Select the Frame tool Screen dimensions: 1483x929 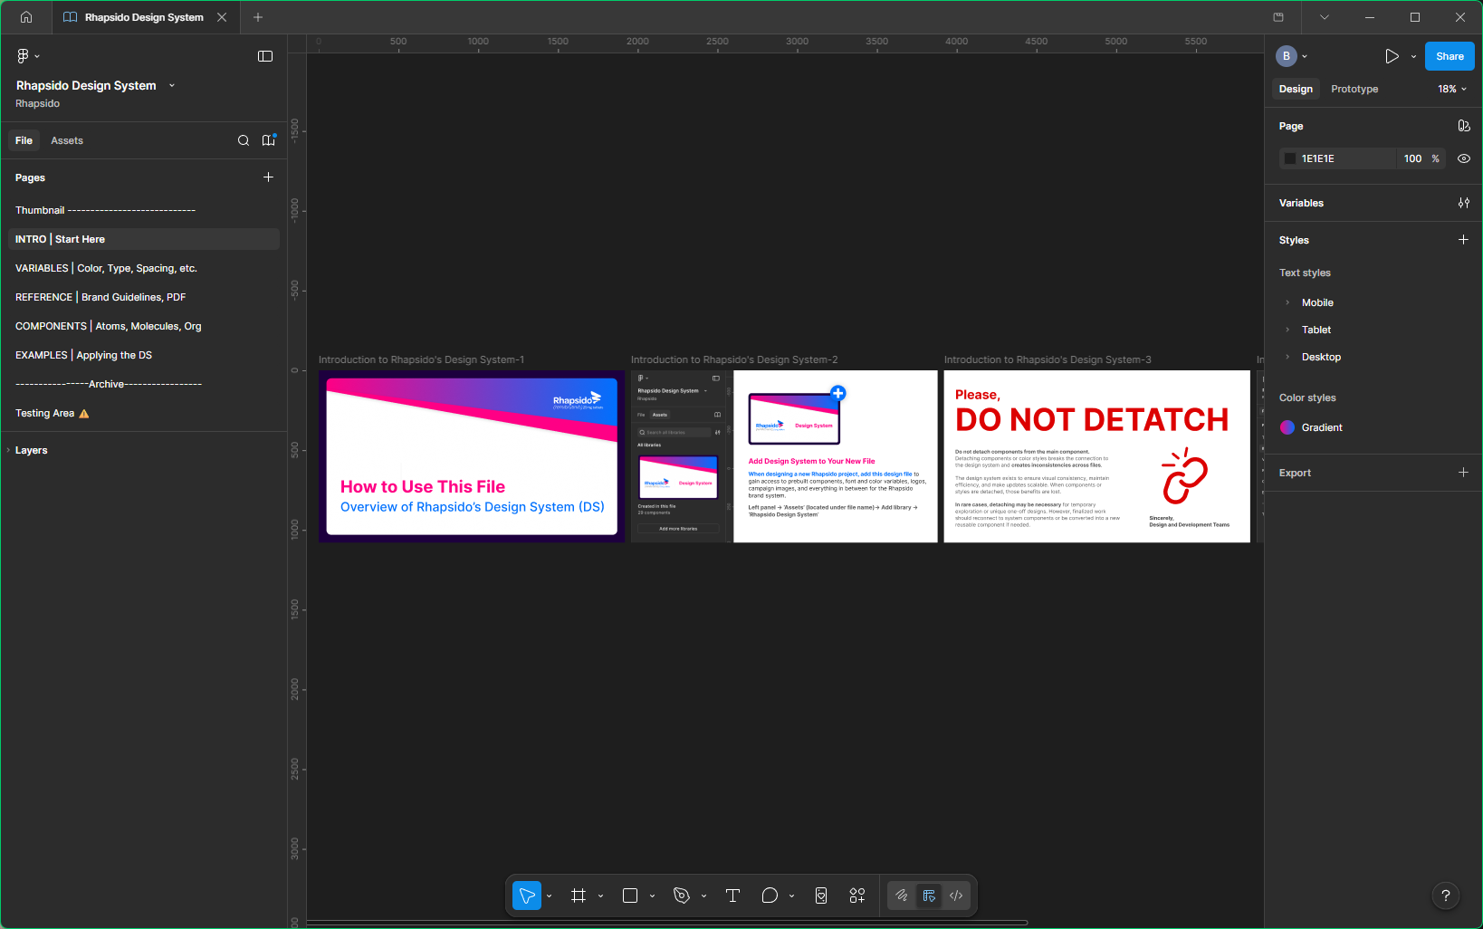click(579, 895)
